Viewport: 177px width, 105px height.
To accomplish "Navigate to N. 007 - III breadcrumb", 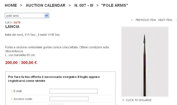I will click(84, 5).
